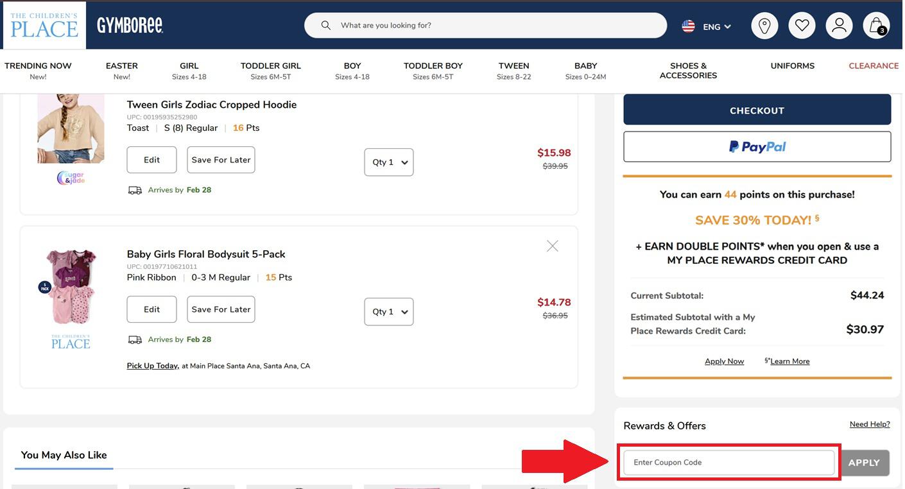Open Shoes & Accessories menu
905x489 pixels.
point(688,71)
